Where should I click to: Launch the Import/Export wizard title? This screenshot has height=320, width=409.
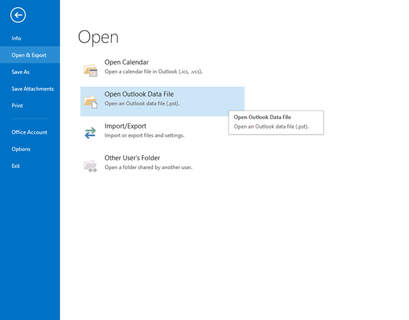(x=125, y=126)
